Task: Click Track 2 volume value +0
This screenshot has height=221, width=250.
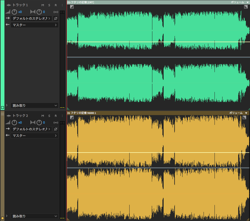Action: 20,122
